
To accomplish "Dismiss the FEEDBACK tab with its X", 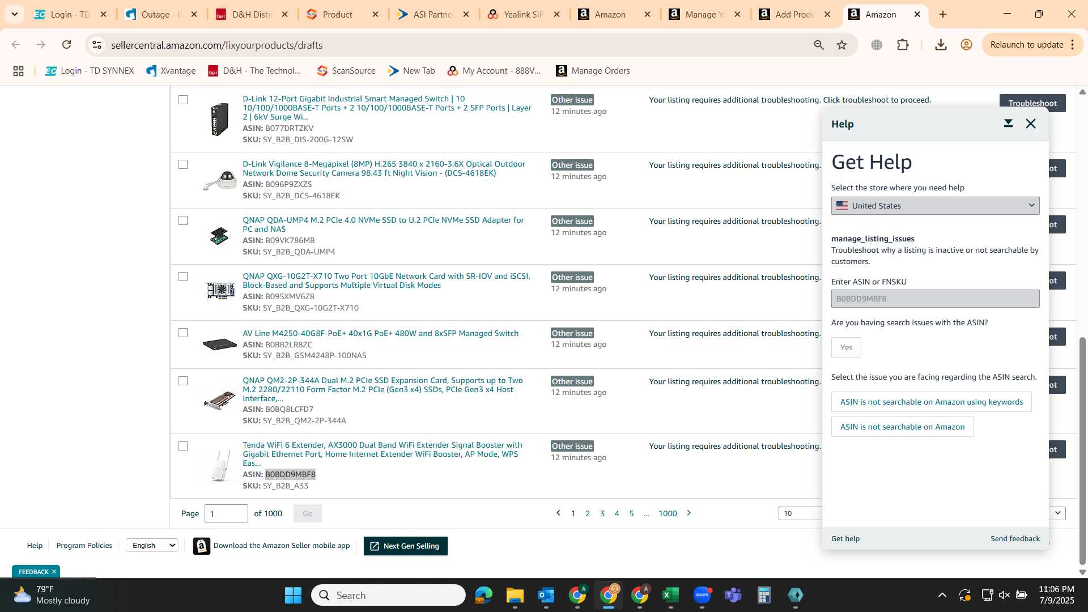I will [54, 571].
